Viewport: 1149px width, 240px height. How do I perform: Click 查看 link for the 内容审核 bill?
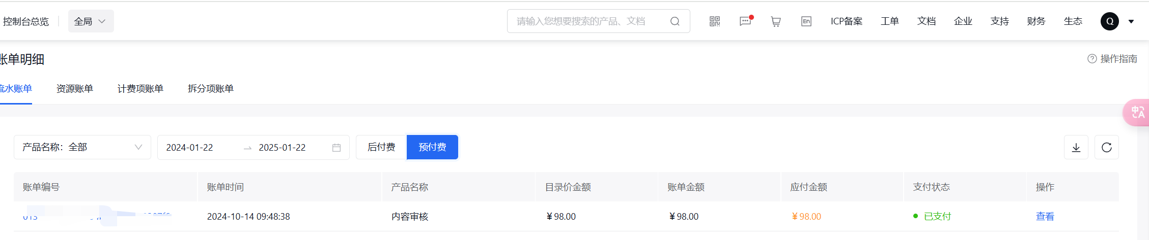pyautogui.click(x=1045, y=217)
